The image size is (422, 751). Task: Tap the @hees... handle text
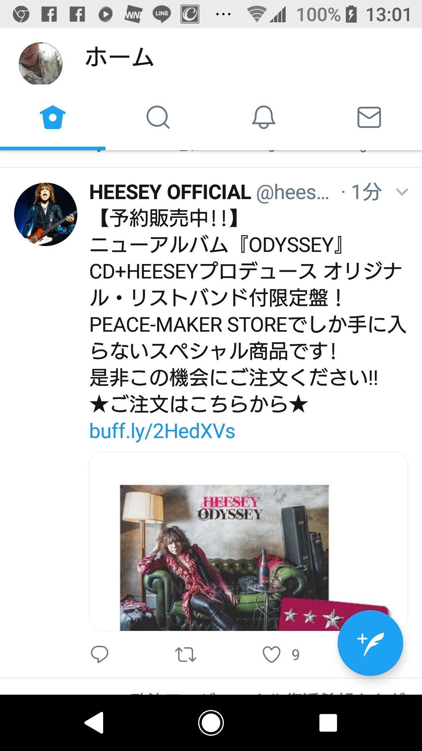(293, 192)
